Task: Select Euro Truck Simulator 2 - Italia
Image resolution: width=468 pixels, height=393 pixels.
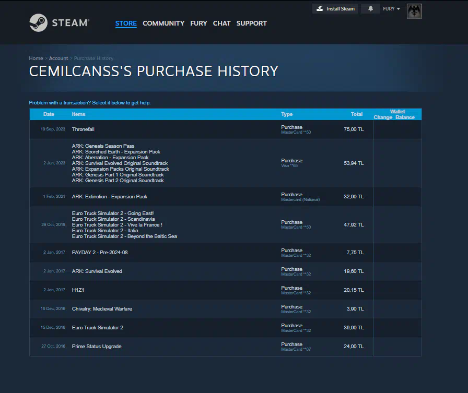Action: click(x=105, y=231)
